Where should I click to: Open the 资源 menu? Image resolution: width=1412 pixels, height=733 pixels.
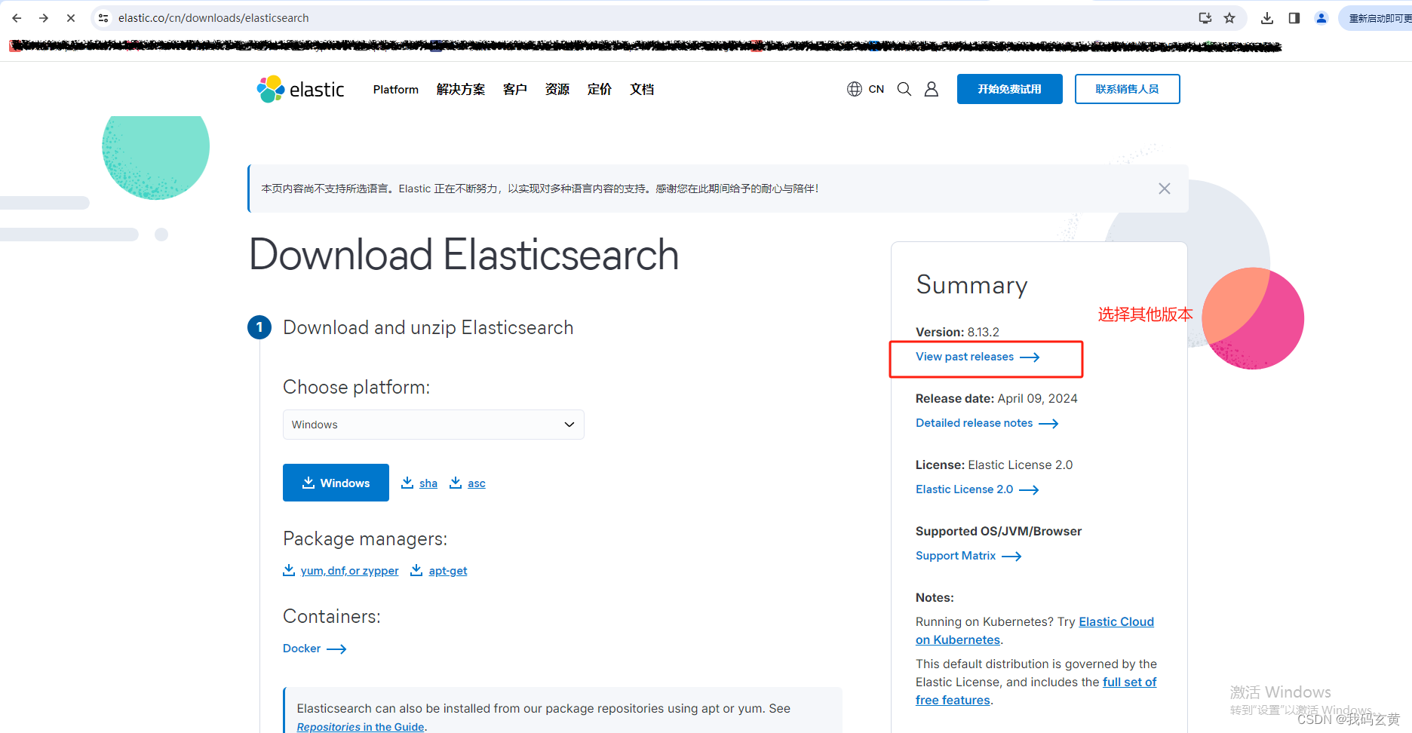coord(557,89)
